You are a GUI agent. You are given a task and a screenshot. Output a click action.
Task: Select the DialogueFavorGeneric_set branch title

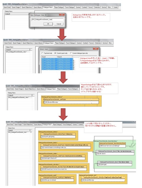click(x=88, y=175)
